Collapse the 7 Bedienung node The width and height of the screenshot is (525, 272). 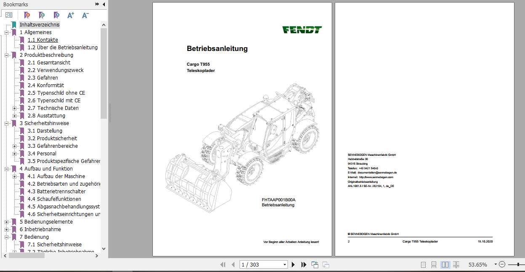coord(7,237)
